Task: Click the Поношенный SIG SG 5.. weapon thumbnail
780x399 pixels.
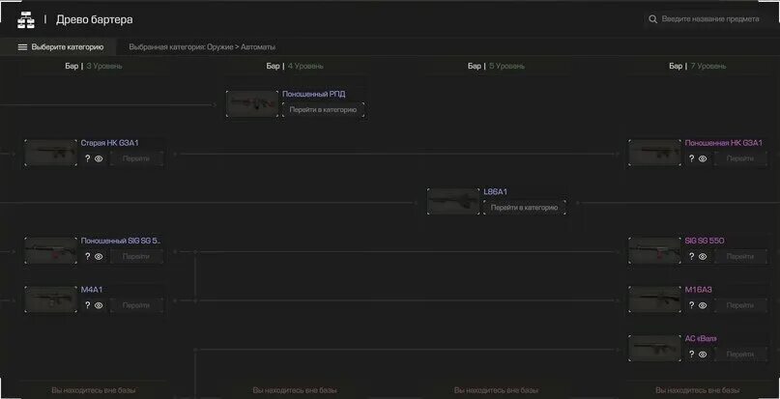Action: [x=50, y=251]
